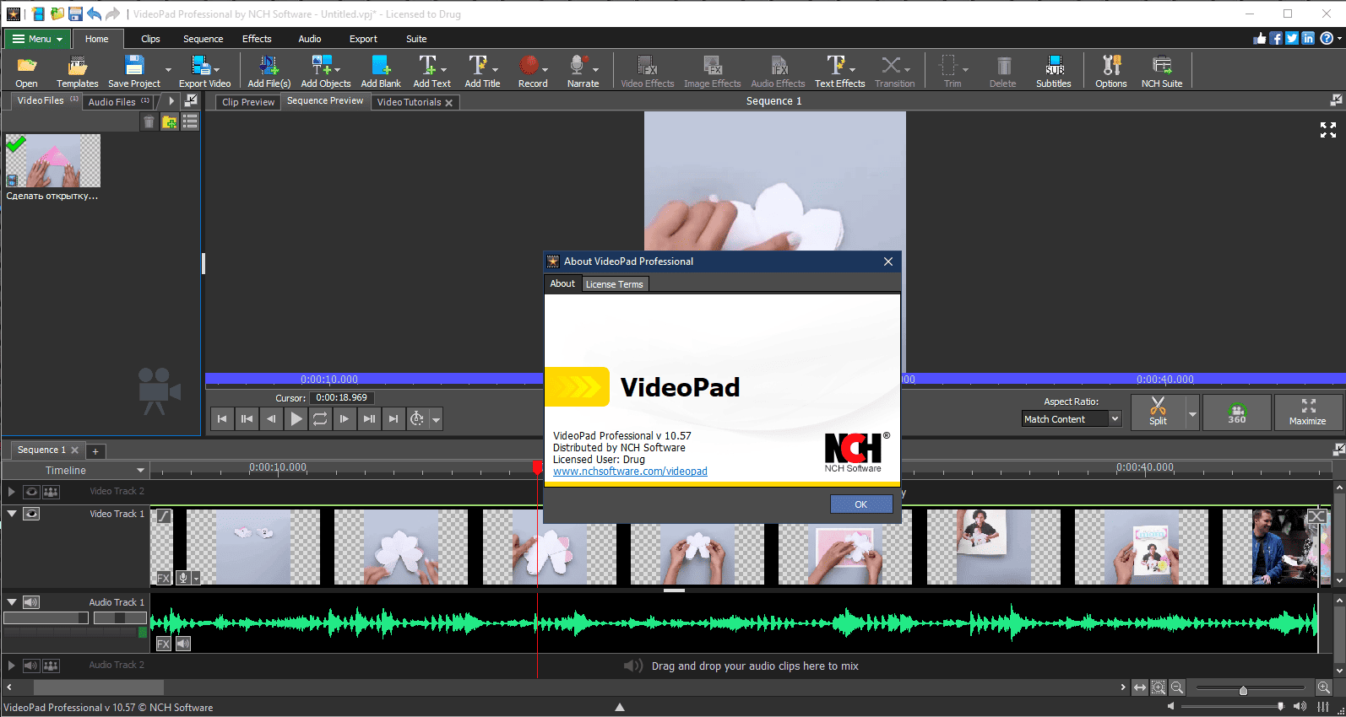Viewport: 1346px width, 717px height.
Task: Open the Menu dropdown
Action: (37, 39)
